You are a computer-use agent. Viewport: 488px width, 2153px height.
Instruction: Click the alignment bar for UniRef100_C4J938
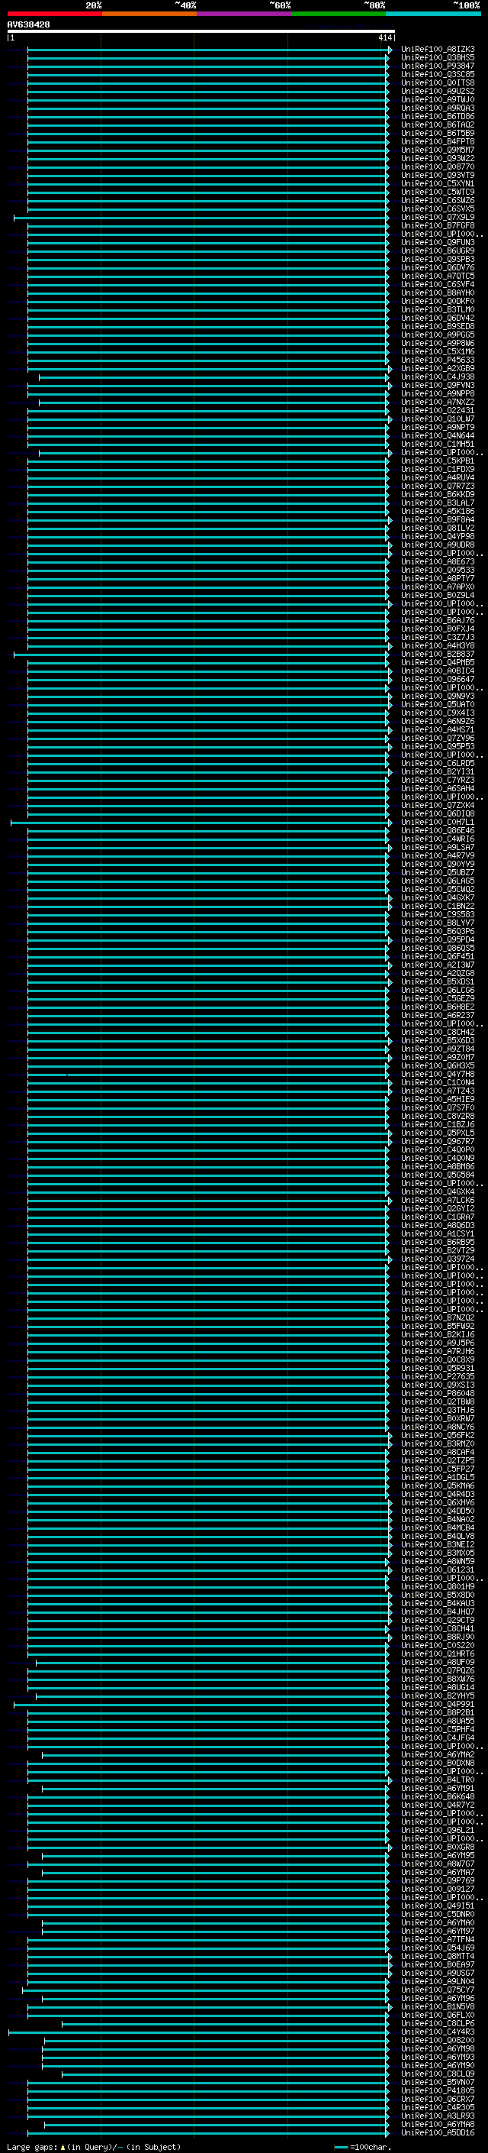point(213,377)
